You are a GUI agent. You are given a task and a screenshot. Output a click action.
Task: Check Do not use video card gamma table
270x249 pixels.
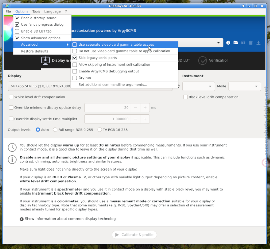(124, 51)
